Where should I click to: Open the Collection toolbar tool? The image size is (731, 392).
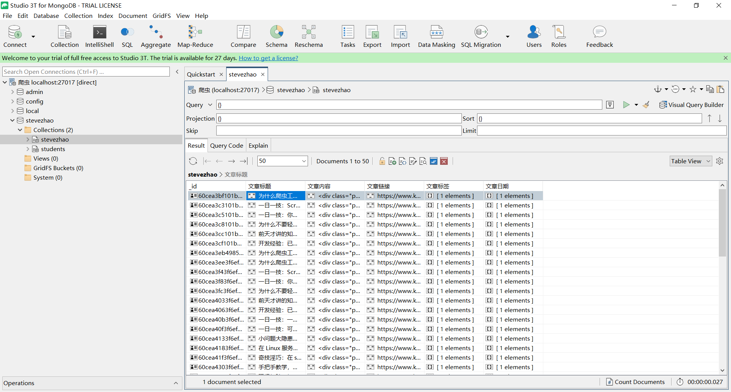tap(64, 36)
